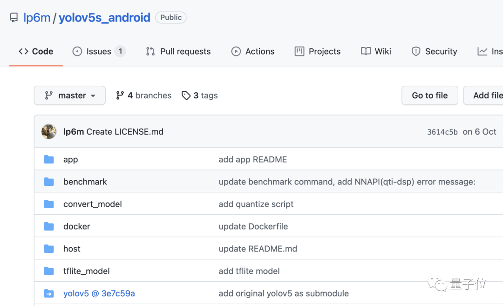View the 4 branches link
The width and height of the screenshot is (503, 306).
[x=143, y=95]
